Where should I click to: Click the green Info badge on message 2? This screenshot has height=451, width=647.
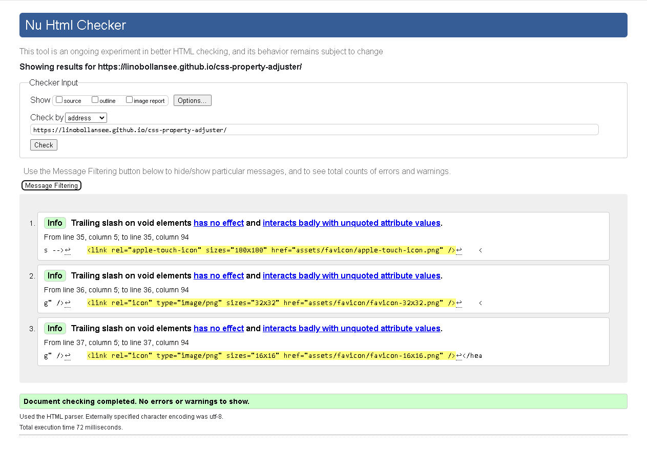[55, 275]
